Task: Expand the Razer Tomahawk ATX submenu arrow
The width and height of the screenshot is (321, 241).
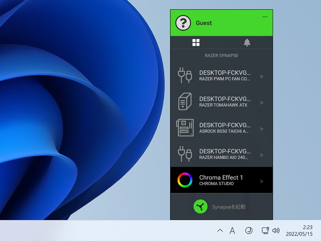Action: (262, 103)
